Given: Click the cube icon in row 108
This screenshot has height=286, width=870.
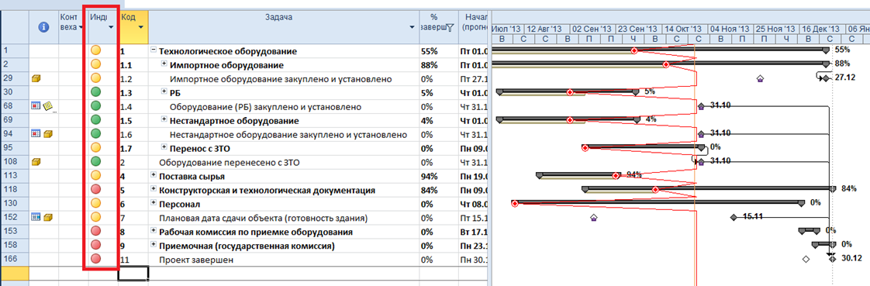Looking at the screenshot, I should [36, 162].
